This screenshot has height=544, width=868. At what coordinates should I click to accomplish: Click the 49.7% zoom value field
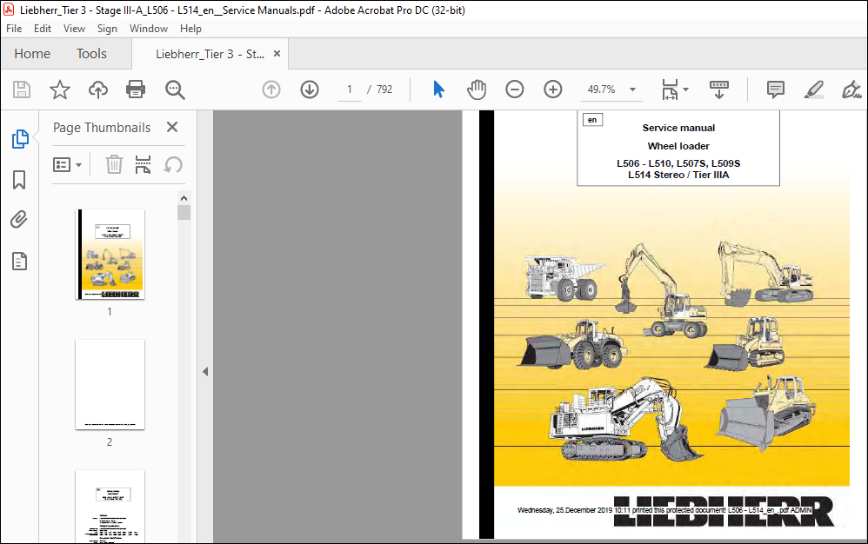pyautogui.click(x=601, y=90)
